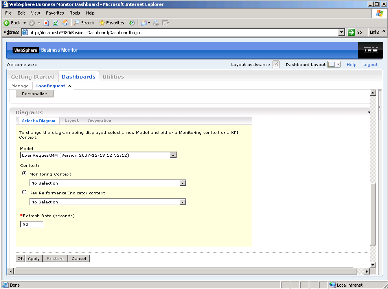
Task: Click the horizontal scrollbar left arrow
Action: 10,271
